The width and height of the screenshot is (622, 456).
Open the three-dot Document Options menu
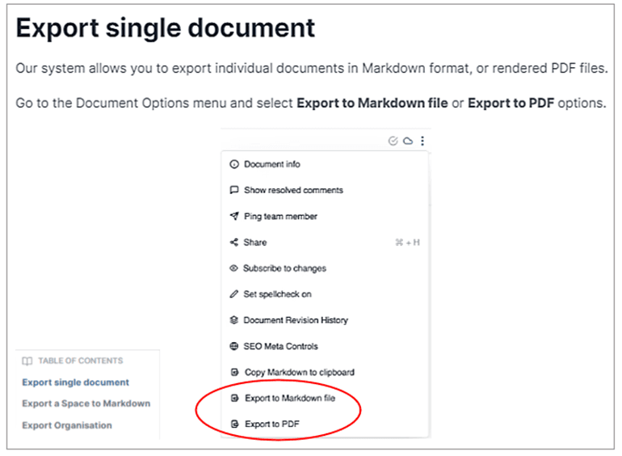422,141
